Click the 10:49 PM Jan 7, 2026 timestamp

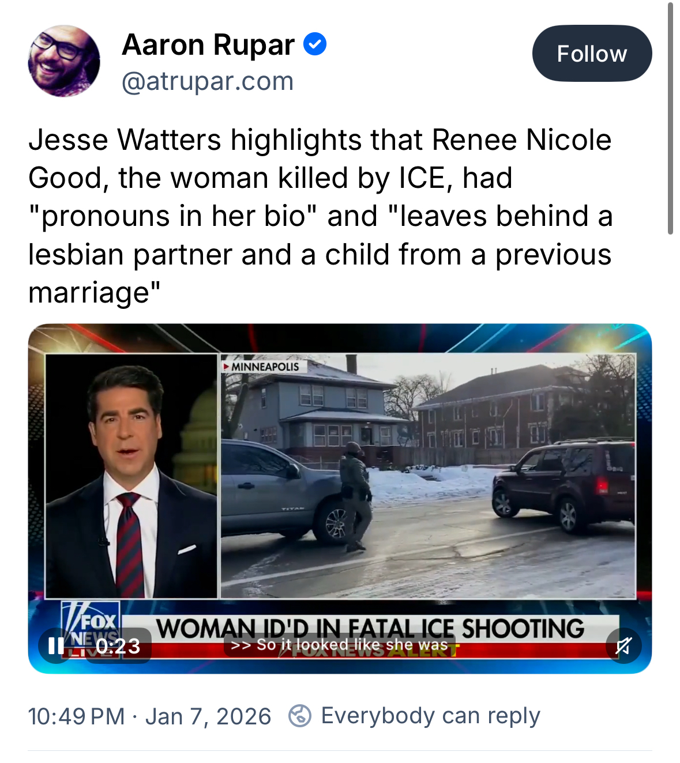149,716
